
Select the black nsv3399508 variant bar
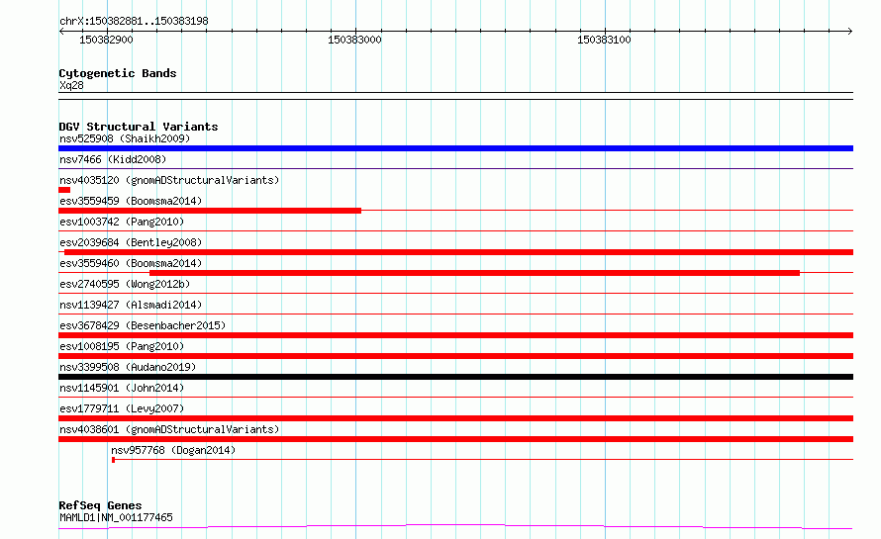tap(455, 377)
